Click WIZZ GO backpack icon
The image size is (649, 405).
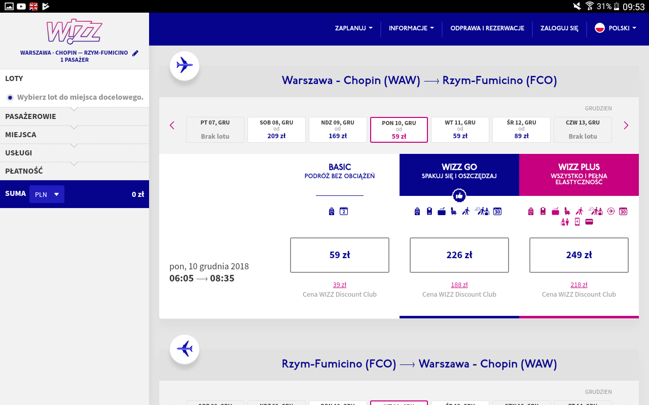tap(417, 211)
